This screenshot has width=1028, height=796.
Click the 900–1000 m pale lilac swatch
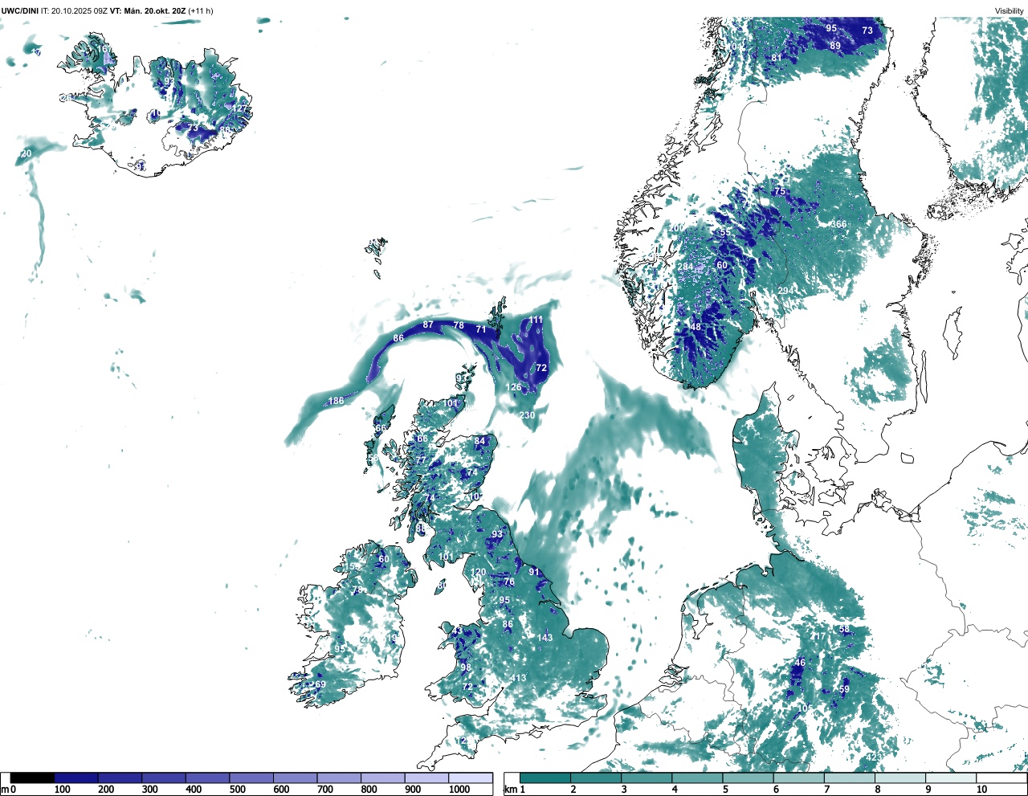426,778
